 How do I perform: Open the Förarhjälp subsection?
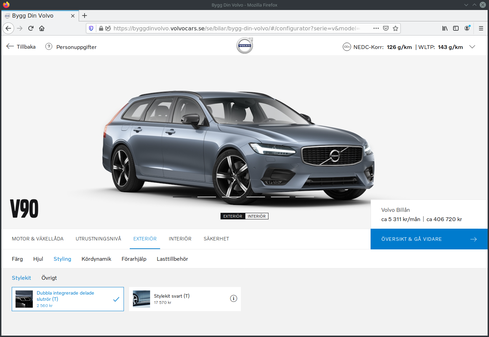(x=134, y=259)
